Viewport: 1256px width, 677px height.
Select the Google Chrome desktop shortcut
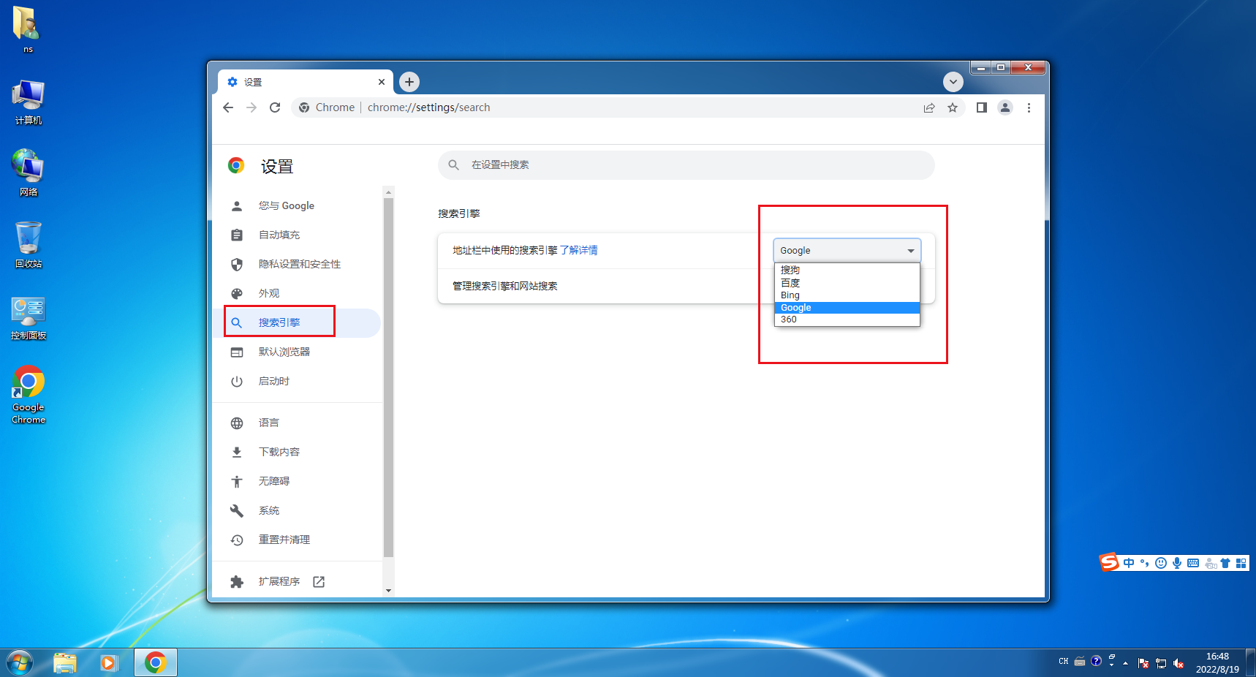pyautogui.click(x=29, y=395)
